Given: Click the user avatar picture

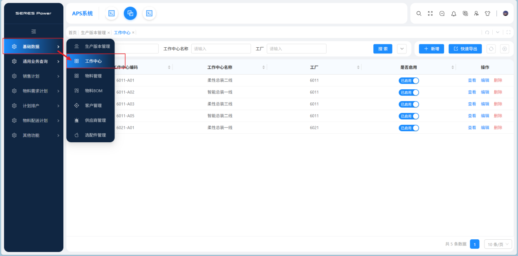Looking at the screenshot, I should click(x=505, y=13).
